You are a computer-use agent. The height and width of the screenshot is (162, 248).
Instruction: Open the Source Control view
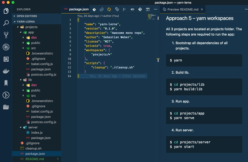6,35
